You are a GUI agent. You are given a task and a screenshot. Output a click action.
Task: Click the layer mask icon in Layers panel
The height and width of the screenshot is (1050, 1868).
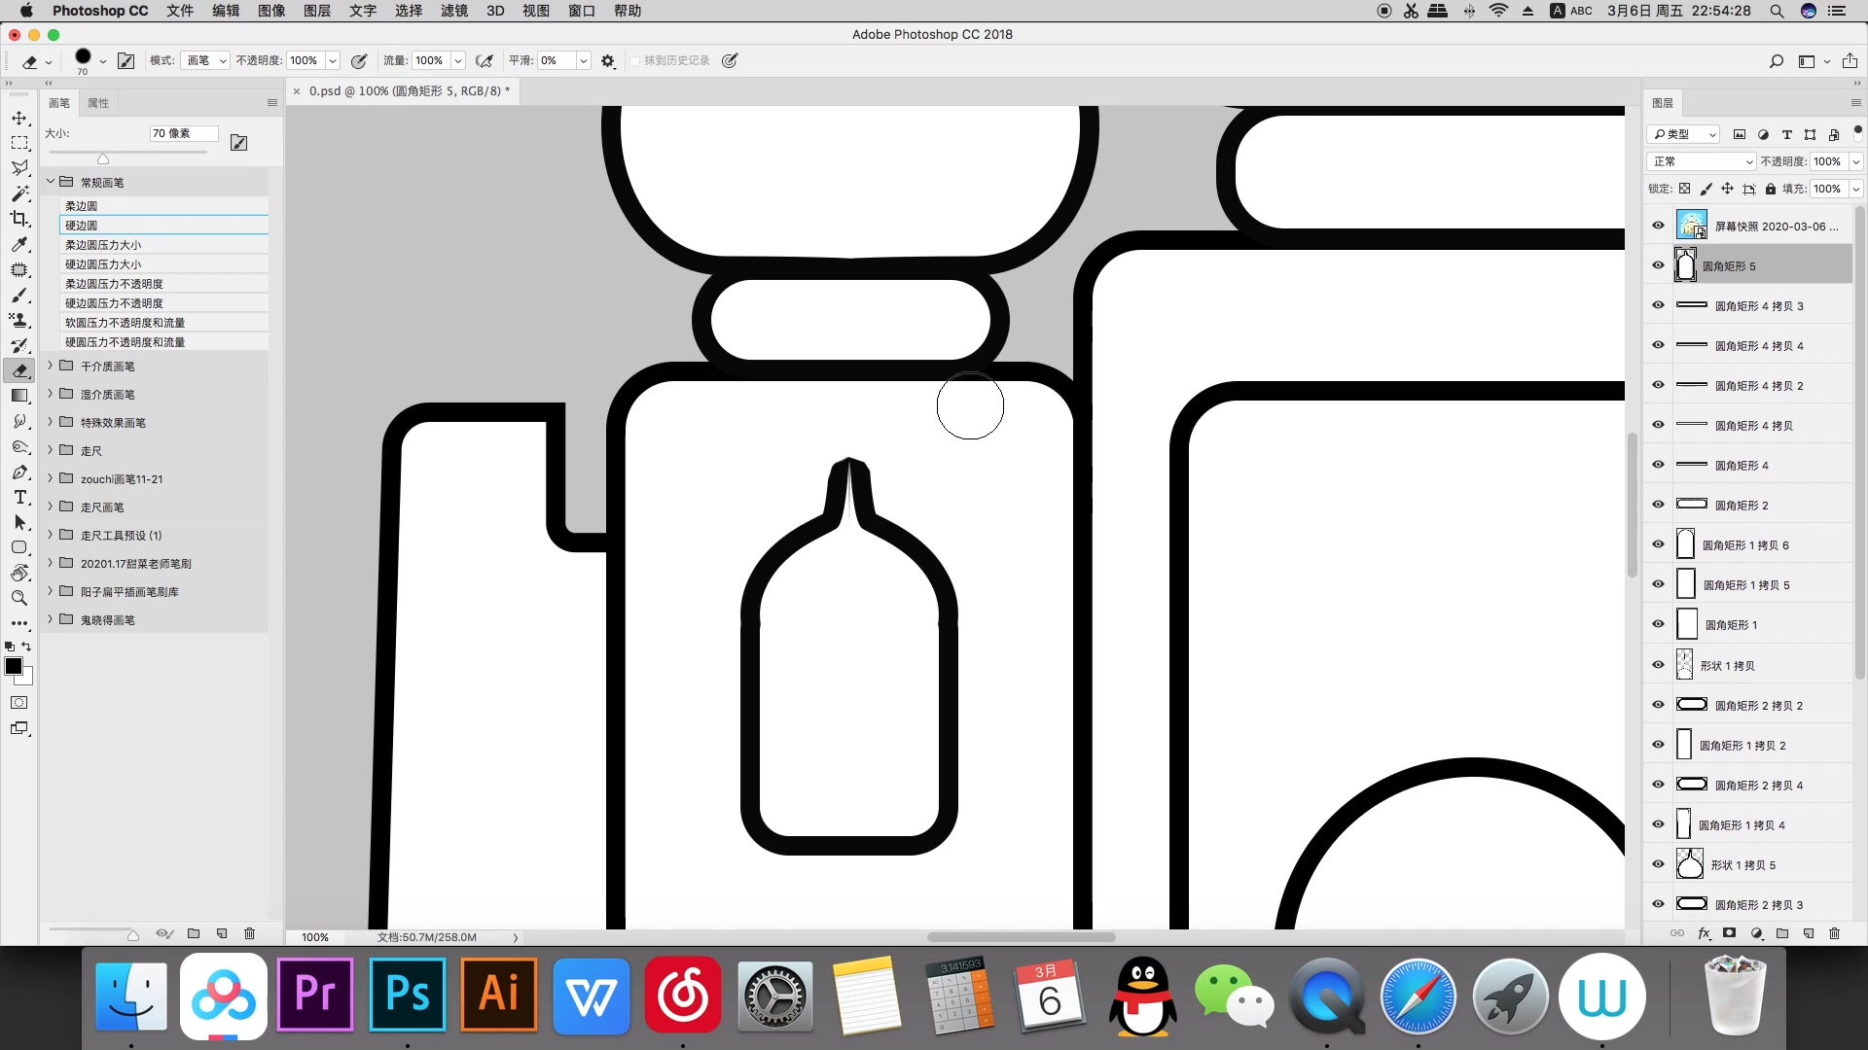1729,933
